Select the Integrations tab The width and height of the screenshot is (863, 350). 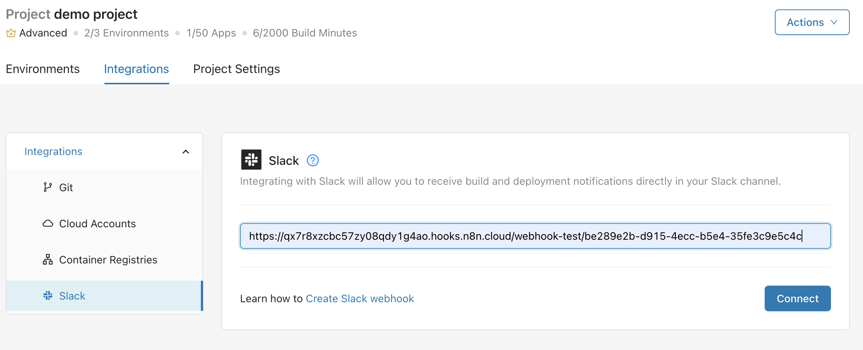[136, 69]
